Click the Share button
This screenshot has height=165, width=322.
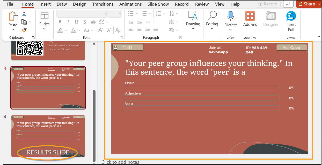(x=307, y=4)
